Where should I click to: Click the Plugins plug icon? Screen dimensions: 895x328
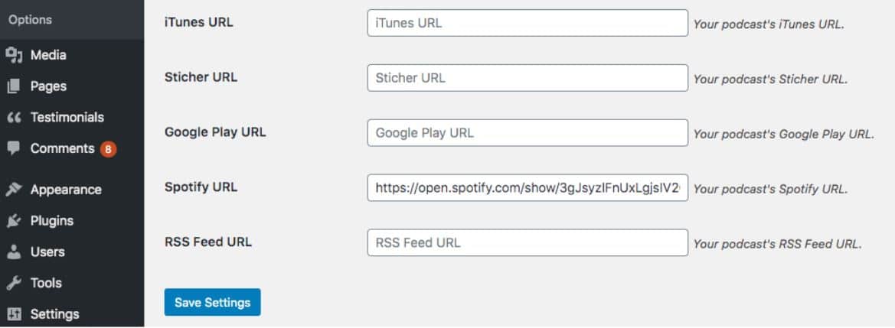[13, 221]
